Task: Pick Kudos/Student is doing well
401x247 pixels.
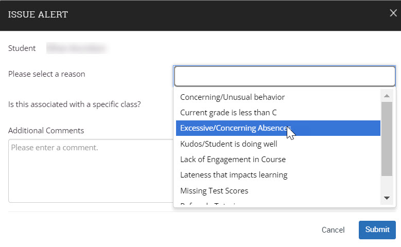Action: 278,144
